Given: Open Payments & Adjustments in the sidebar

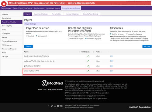Looking at the screenshot, I should click(x=12, y=41).
